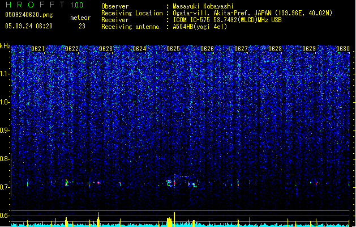The height and width of the screenshot is (227, 356).
Task: Click the 0621 time marker
Action: pyautogui.click(x=38, y=49)
